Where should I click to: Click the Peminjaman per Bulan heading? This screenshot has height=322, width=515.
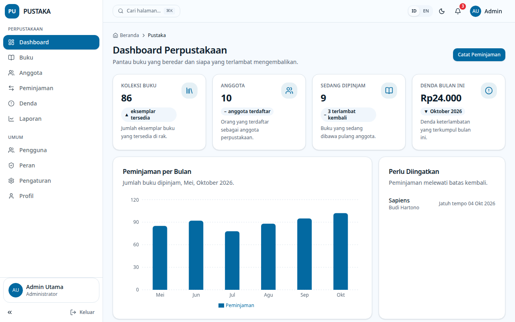(157, 171)
